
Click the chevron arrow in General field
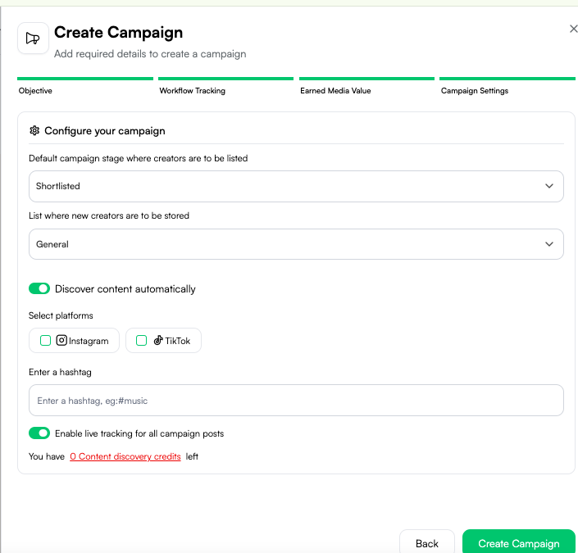548,244
